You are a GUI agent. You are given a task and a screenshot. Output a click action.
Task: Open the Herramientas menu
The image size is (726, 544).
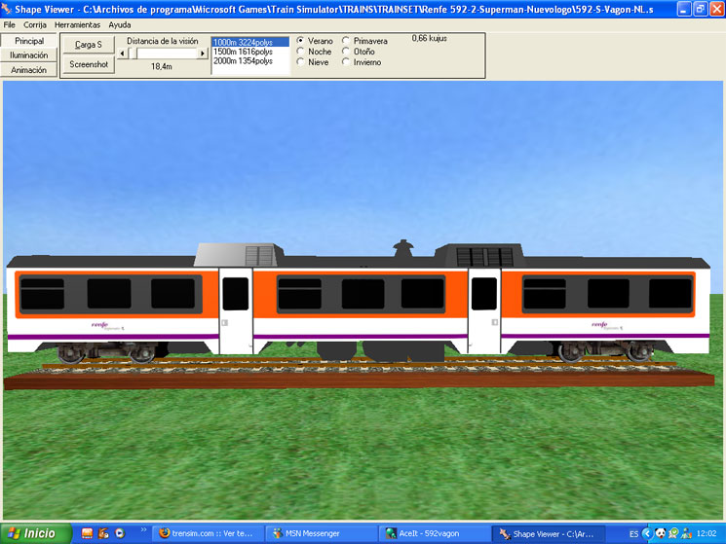pos(77,24)
